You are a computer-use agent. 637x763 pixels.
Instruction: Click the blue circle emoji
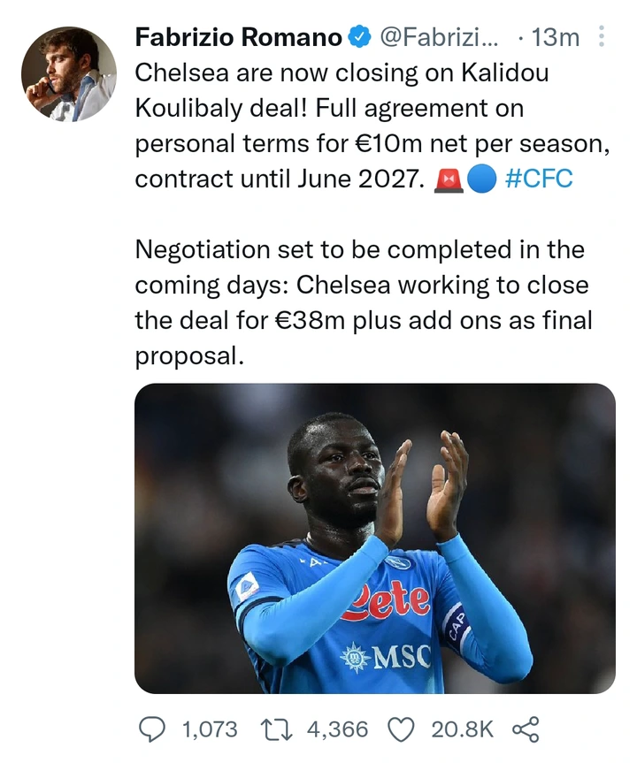(x=479, y=179)
